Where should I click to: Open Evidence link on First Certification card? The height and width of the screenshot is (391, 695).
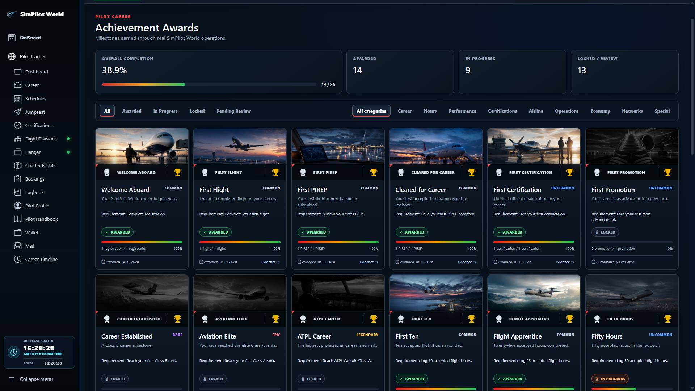point(565,262)
